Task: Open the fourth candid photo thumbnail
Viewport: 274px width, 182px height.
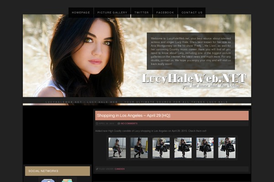Action: tap(183, 148)
